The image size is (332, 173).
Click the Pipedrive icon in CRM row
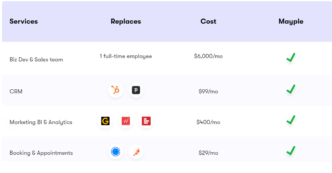[136, 90]
